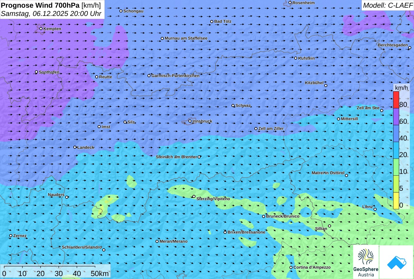The width and height of the screenshot is (414, 279).
Task: Click the Modell: C-LAEF label
Action: (x=388, y=5)
